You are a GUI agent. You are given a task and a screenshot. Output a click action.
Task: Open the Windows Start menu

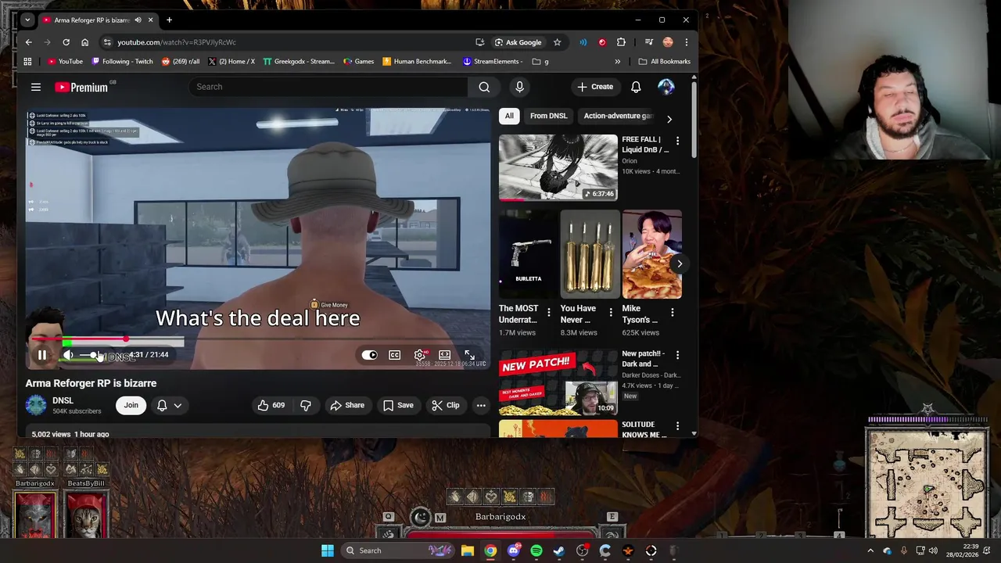(x=328, y=550)
